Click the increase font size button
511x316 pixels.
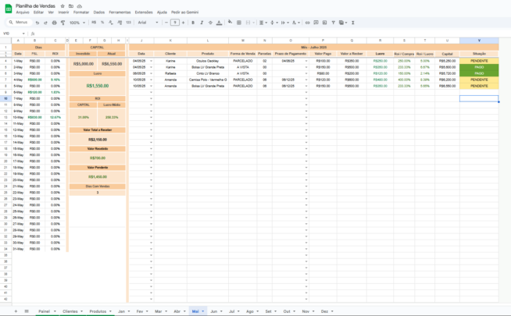[x=184, y=23]
